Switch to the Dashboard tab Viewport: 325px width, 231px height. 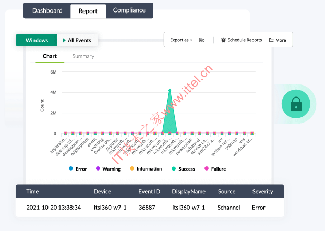click(47, 10)
